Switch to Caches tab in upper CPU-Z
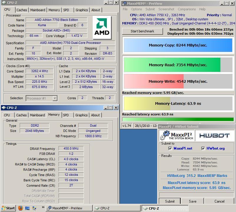The image size is (236, 212). pyautogui.click(x=22, y=10)
